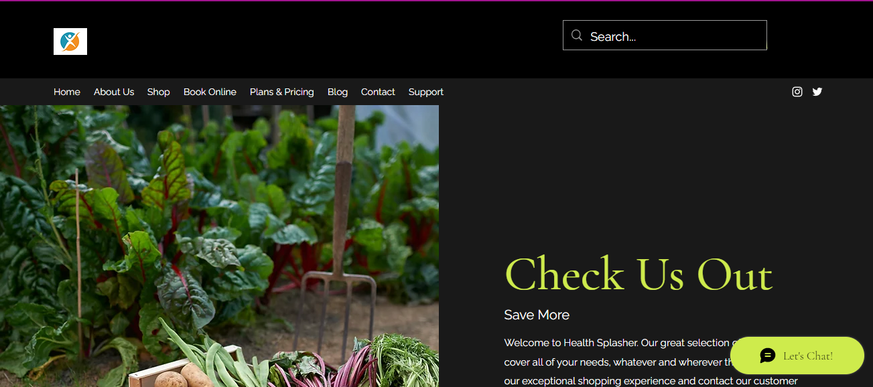Open the Blog section
873x387 pixels.
coord(338,92)
